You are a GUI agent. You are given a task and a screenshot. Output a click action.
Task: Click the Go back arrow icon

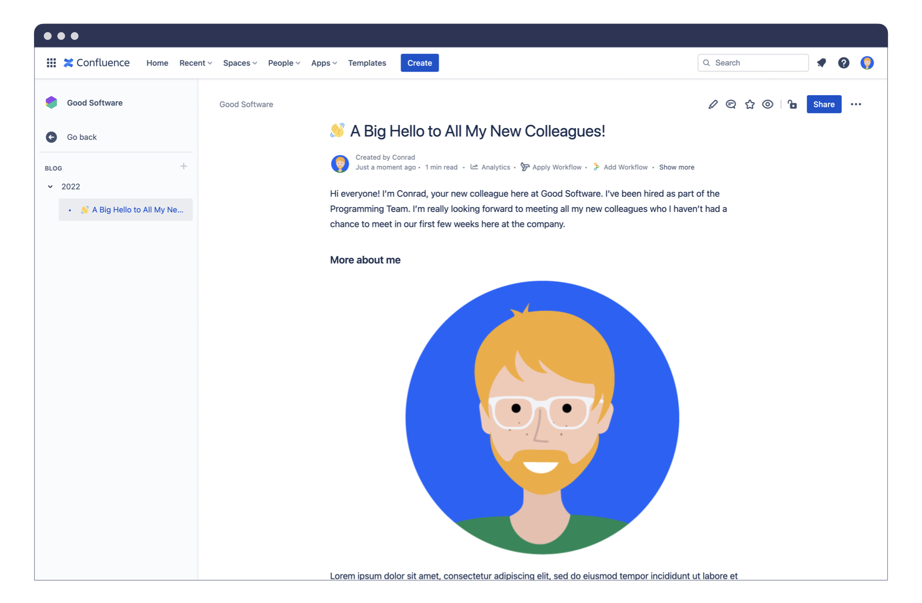pos(51,137)
